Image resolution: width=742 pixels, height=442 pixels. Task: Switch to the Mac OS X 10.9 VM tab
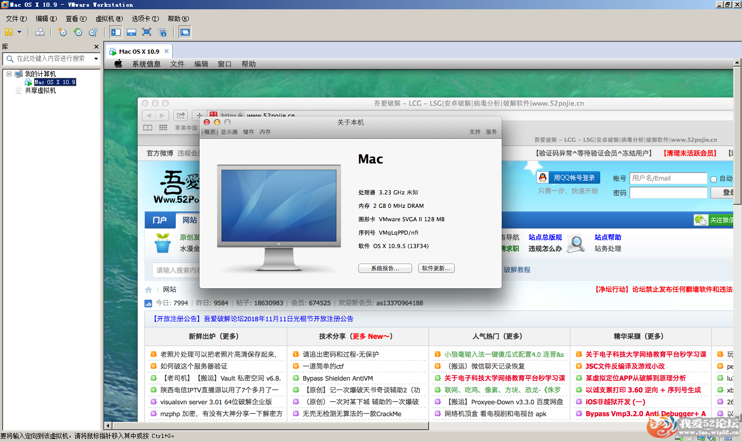139,52
